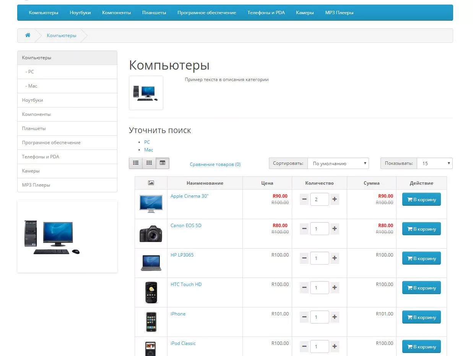The height and width of the screenshot is (356, 473).
Task: Click the image column header icon
Action: click(151, 183)
